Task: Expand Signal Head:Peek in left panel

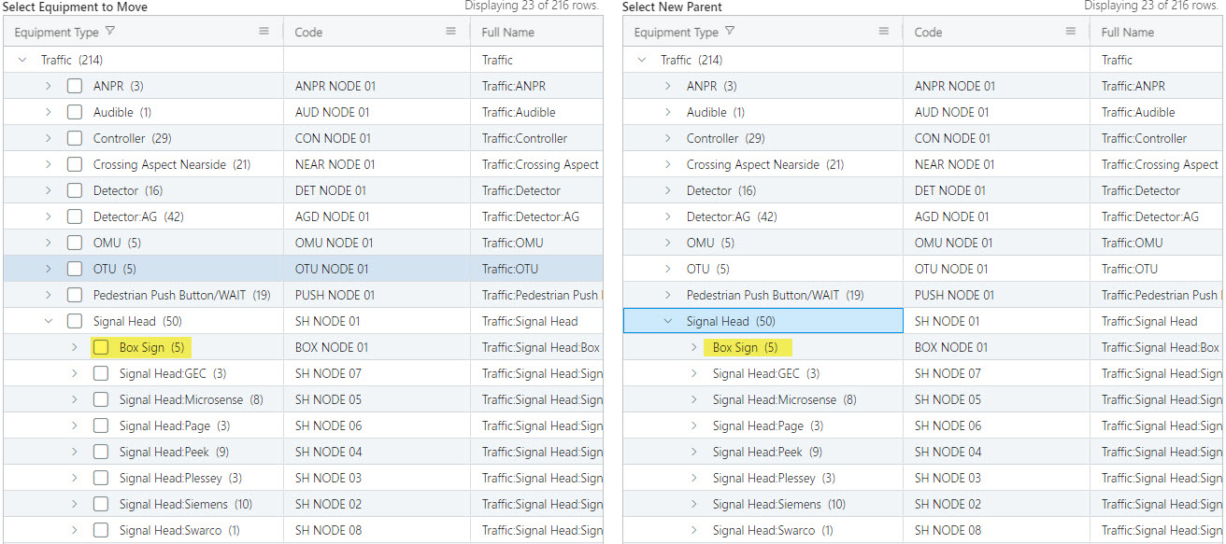Action: click(x=75, y=452)
